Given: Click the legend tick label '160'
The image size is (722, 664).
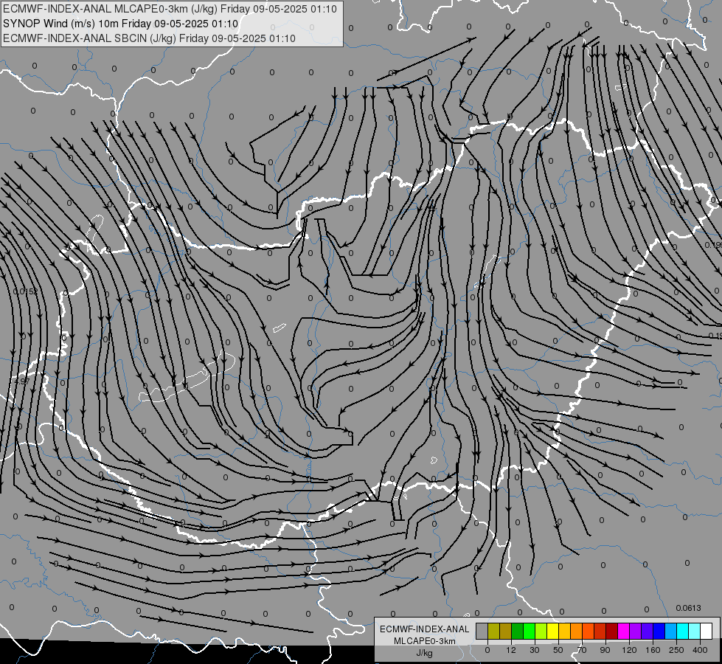Looking at the screenshot, I should click(653, 650).
